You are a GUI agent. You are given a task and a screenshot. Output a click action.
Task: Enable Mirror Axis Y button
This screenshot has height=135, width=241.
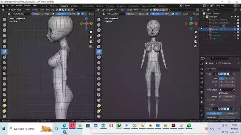tap(227, 79)
